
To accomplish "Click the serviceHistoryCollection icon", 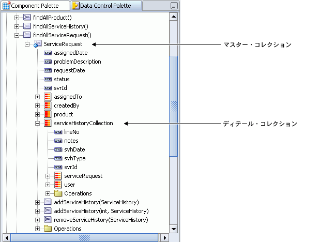I will pyautogui.click(x=48, y=123).
